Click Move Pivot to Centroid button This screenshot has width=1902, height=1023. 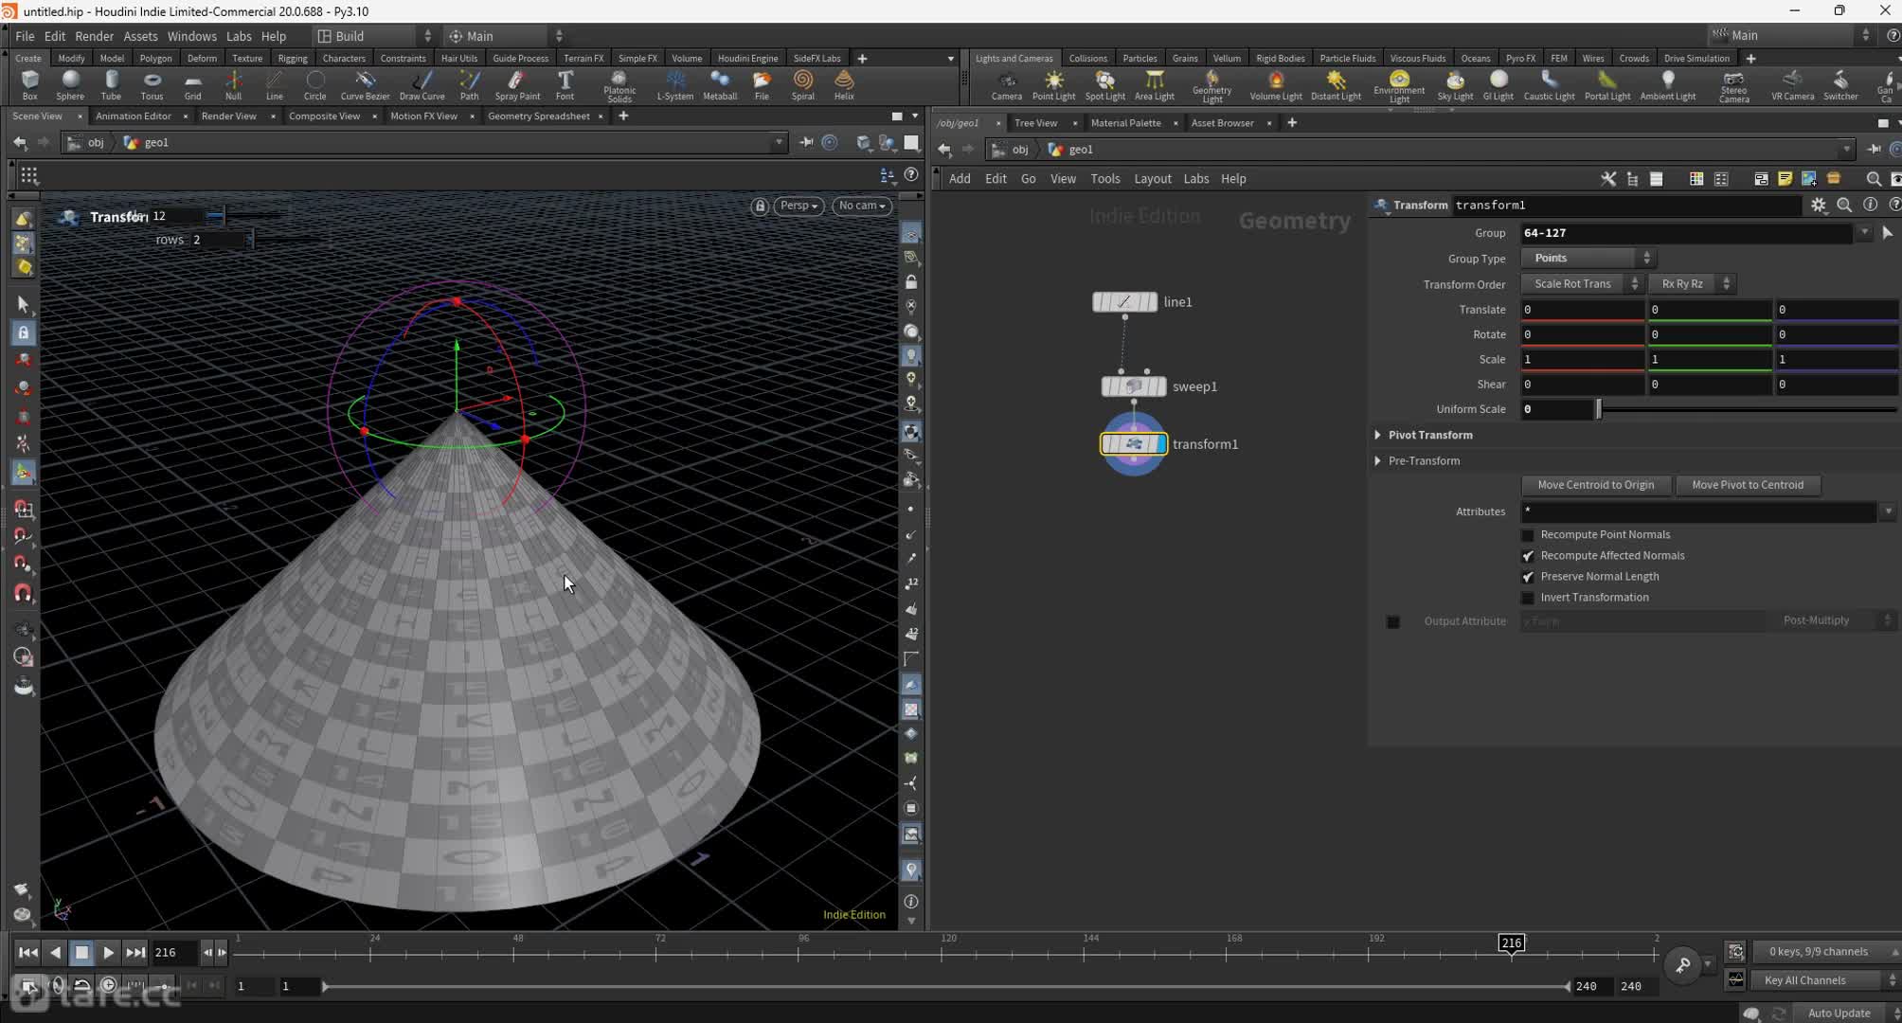1747,484
